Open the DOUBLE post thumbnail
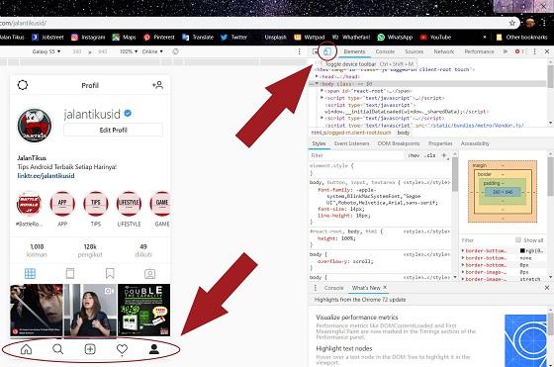The image size is (554, 367). click(x=143, y=310)
